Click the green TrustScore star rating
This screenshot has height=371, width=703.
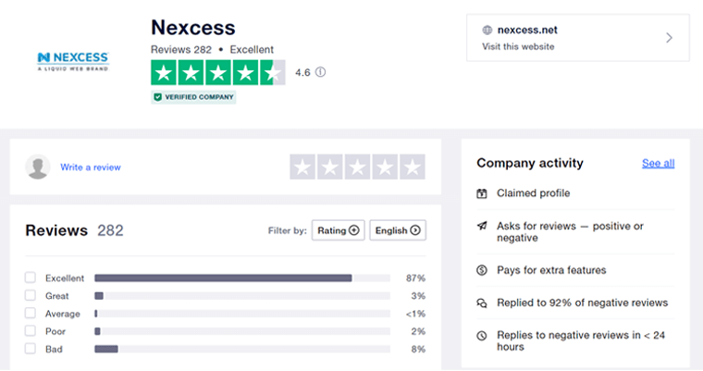tap(217, 72)
